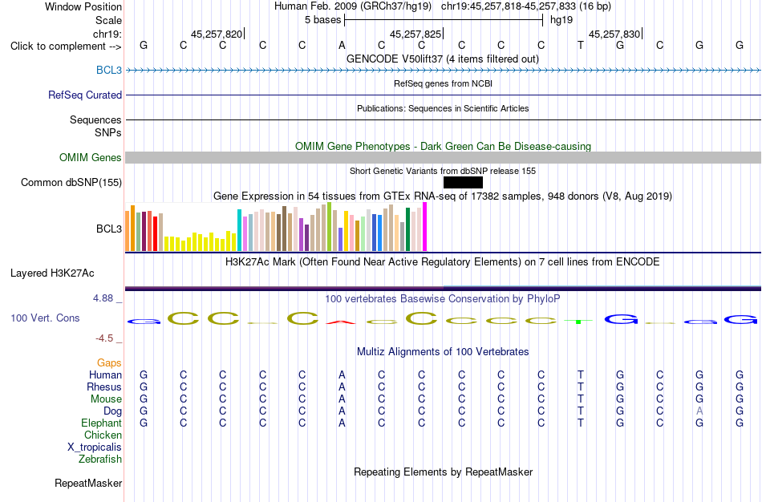Image resolution: width=762 pixels, height=502 pixels.
Task: Open Publications: Sequences in Scientific Articles
Action: [x=443, y=108]
